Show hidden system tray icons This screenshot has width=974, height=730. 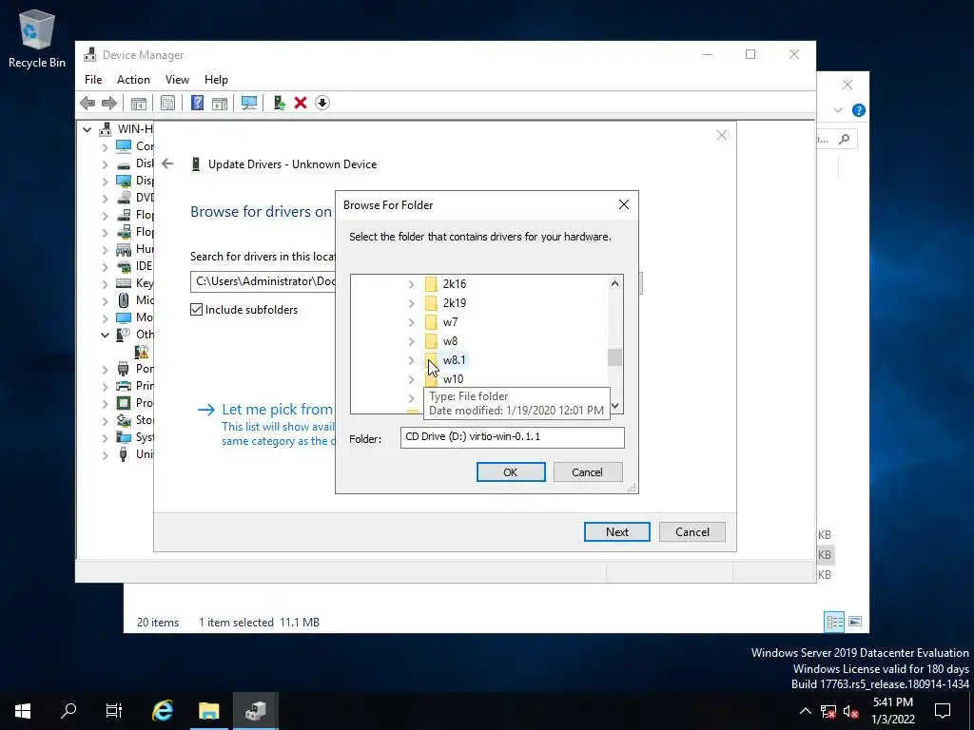tap(805, 711)
